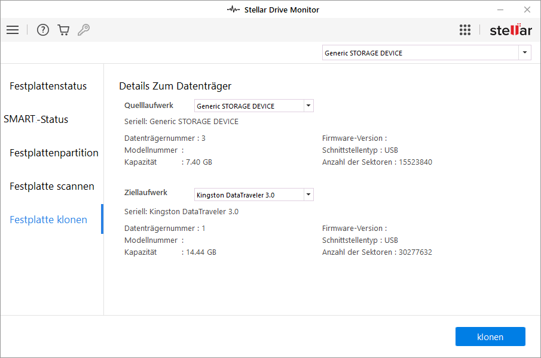Open the Festplatte scannen tab

click(52, 186)
